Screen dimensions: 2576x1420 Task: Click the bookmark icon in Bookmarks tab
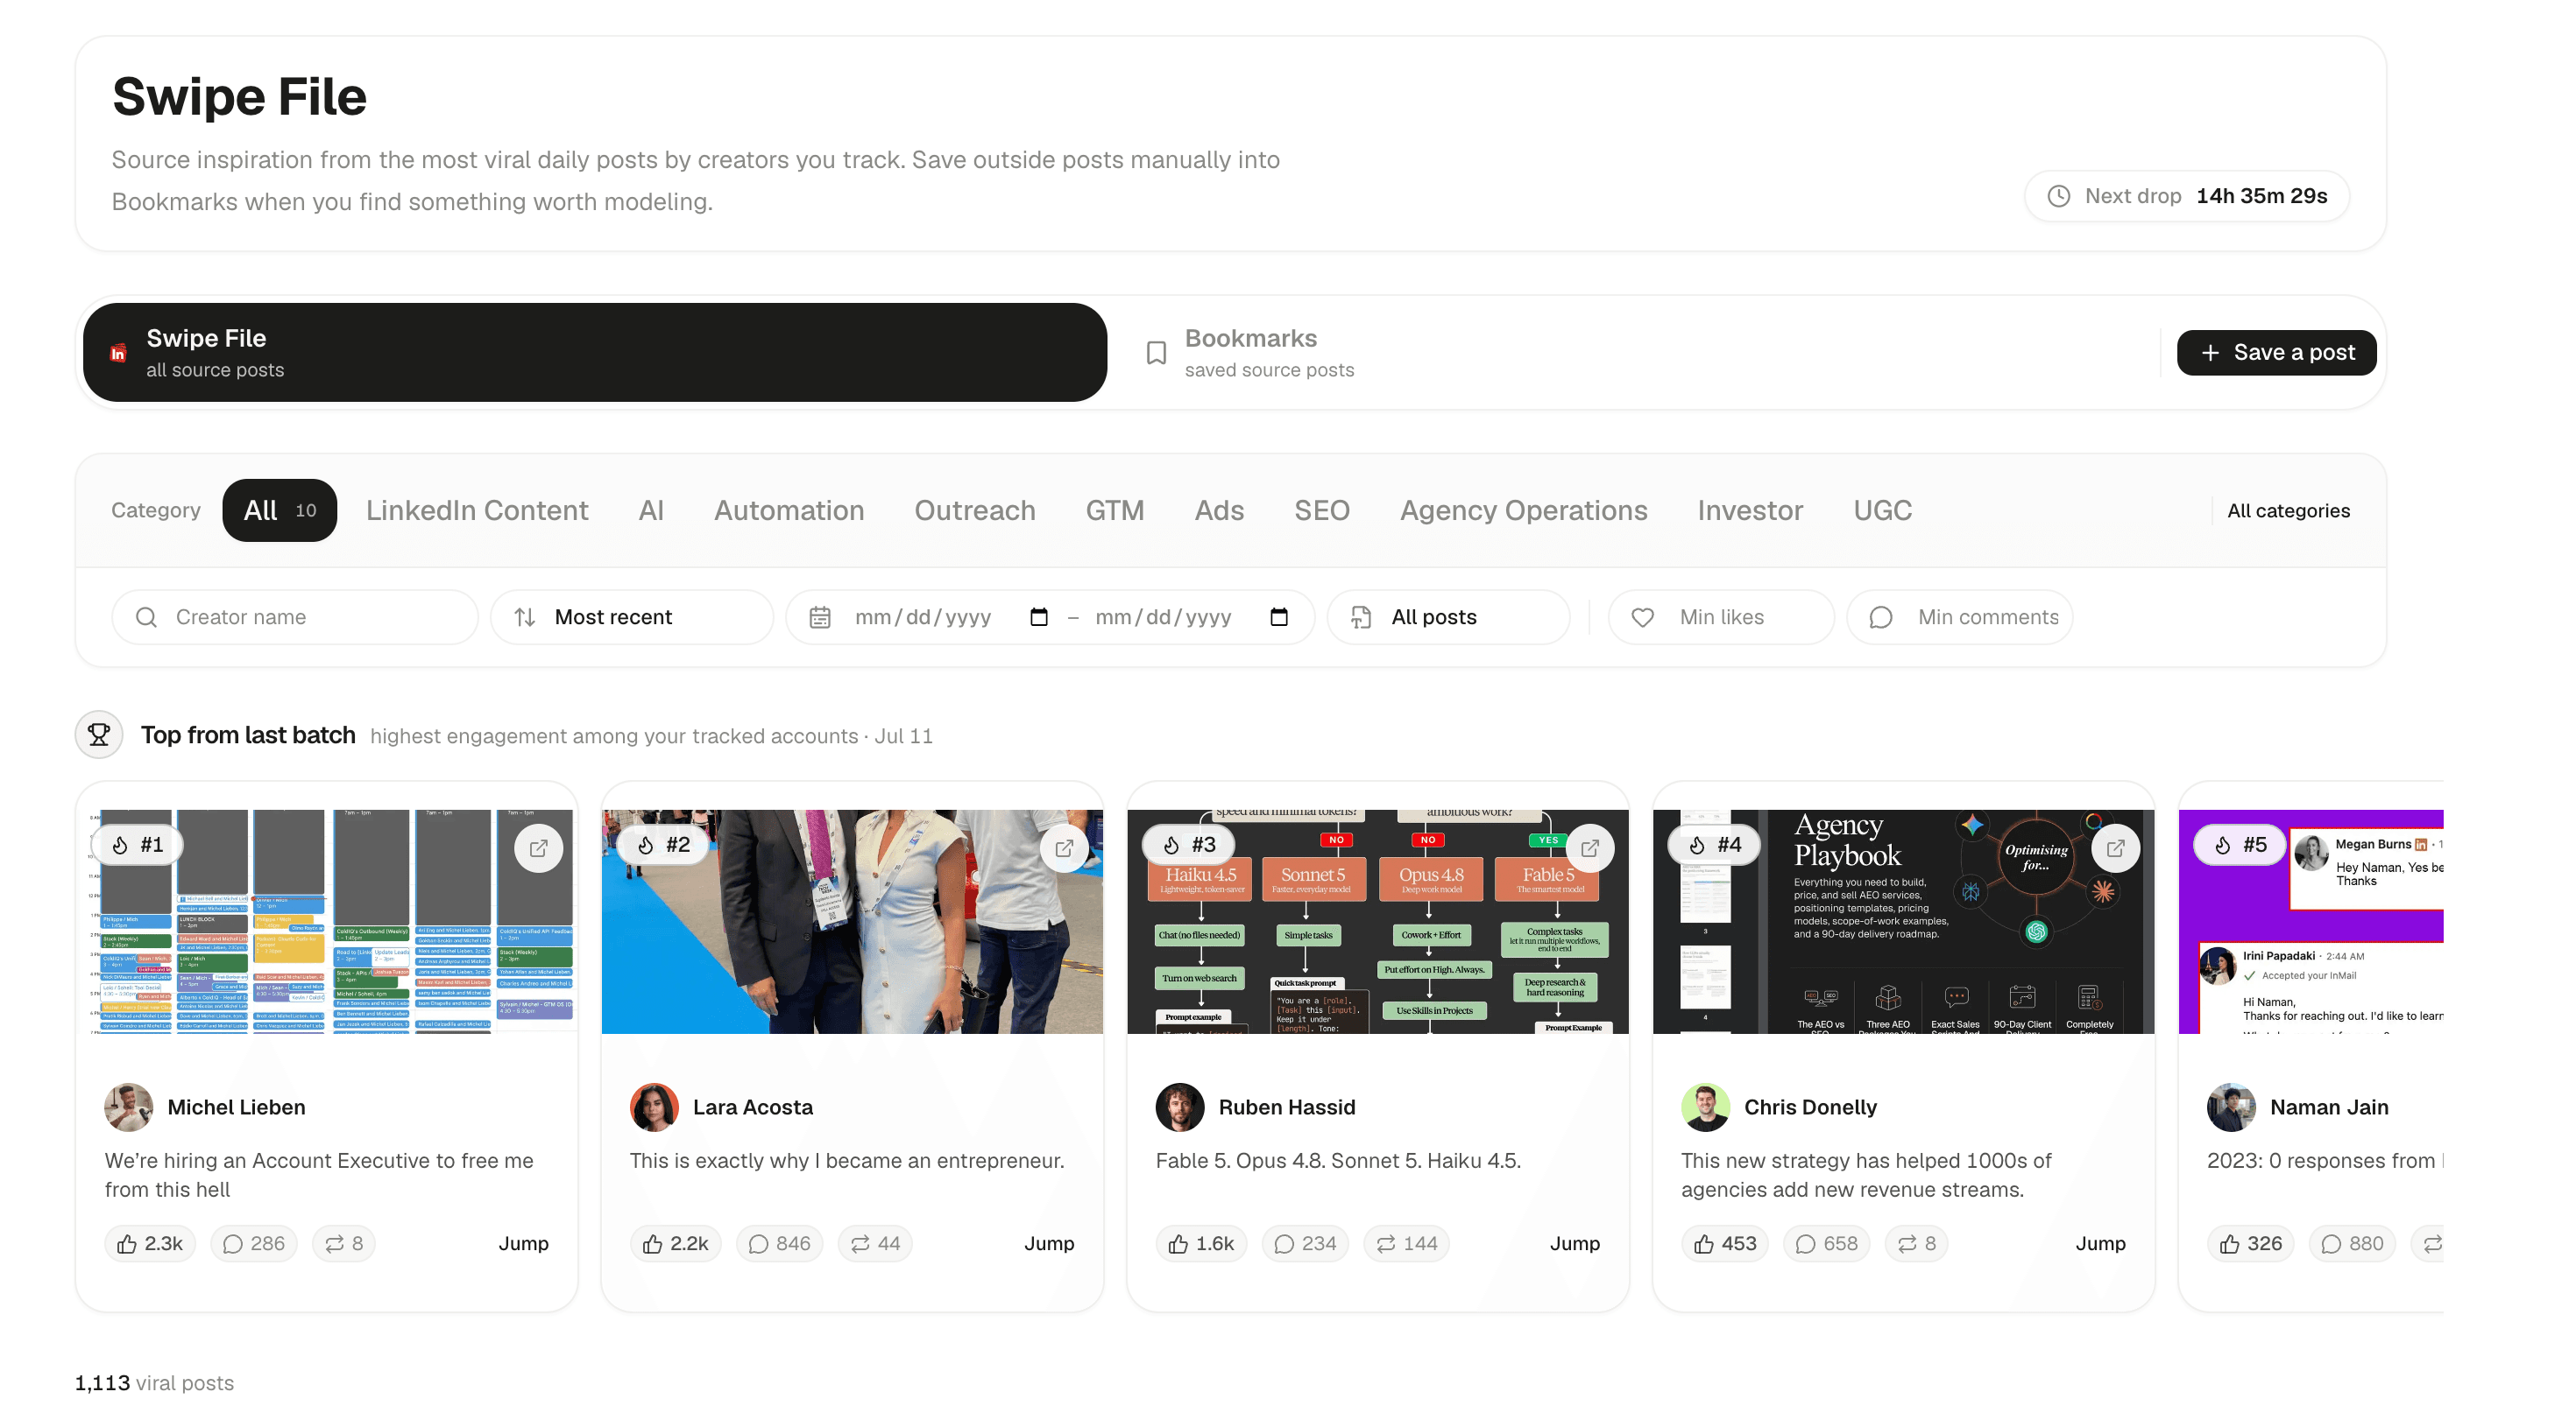1156,353
